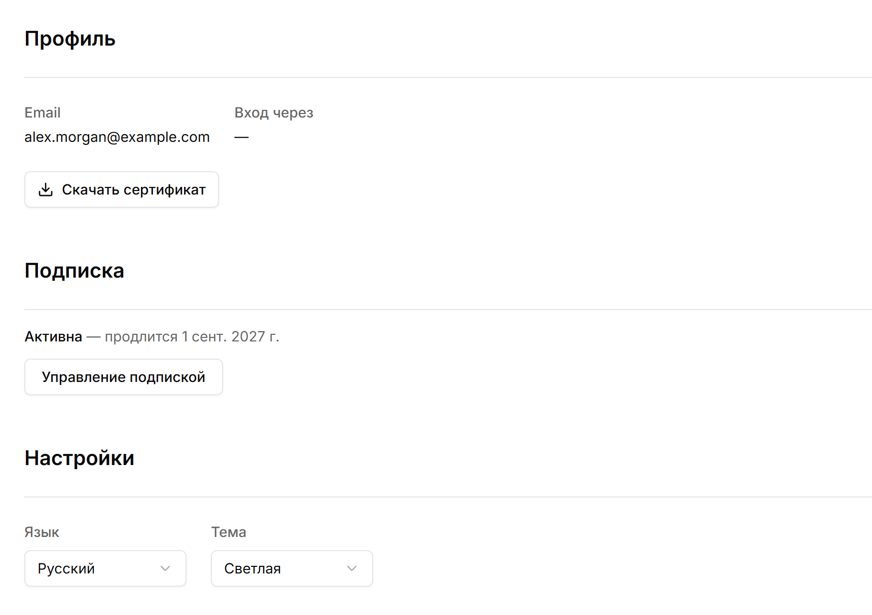Image resolution: width=872 pixels, height=615 pixels.
Task: Click the email alex.morgan@example.com
Action: coord(117,137)
